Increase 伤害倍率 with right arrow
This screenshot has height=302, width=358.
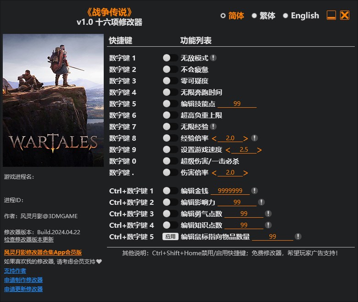(x=246, y=173)
